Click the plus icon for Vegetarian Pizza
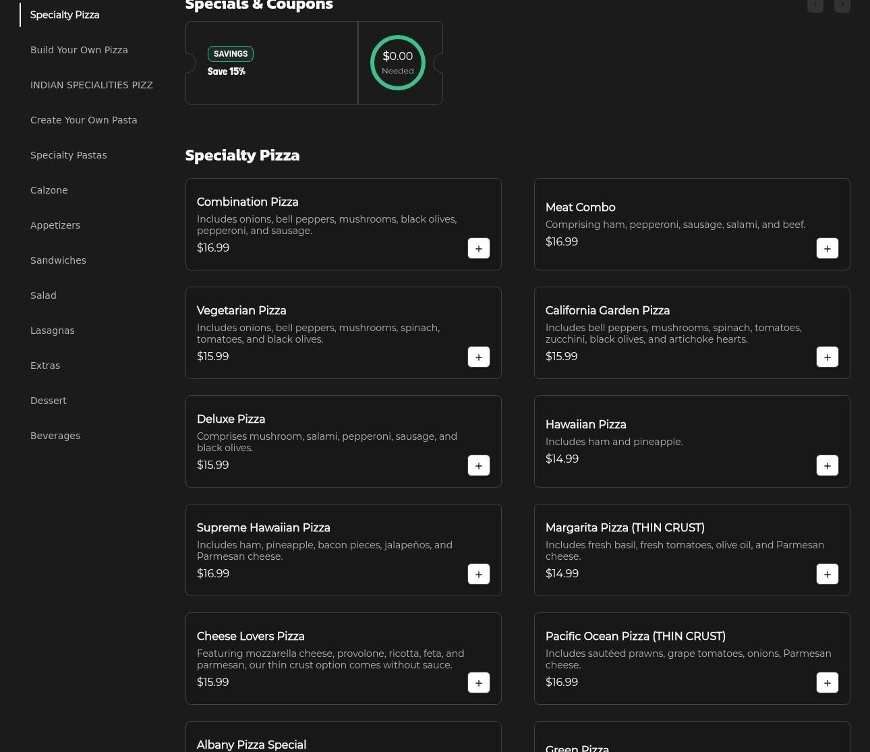Image resolution: width=870 pixels, height=752 pixels. click(479, 357)
